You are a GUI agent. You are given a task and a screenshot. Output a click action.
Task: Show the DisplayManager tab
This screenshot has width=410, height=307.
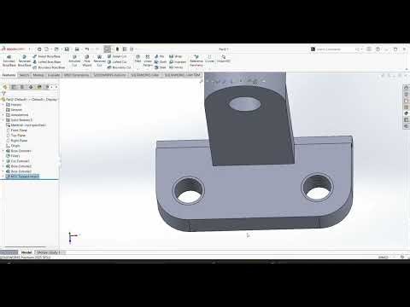[39, 87]
